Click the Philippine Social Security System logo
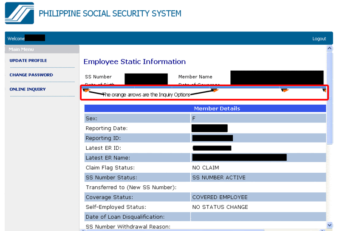Viewport: 340px width, 231px height. tap(20, 13)
